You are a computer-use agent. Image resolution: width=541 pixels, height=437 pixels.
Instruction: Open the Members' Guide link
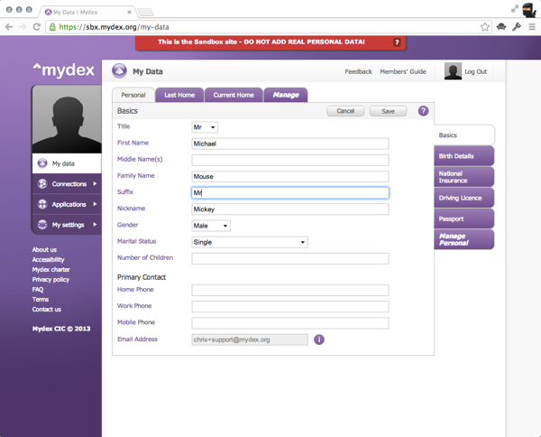point(403,71)
